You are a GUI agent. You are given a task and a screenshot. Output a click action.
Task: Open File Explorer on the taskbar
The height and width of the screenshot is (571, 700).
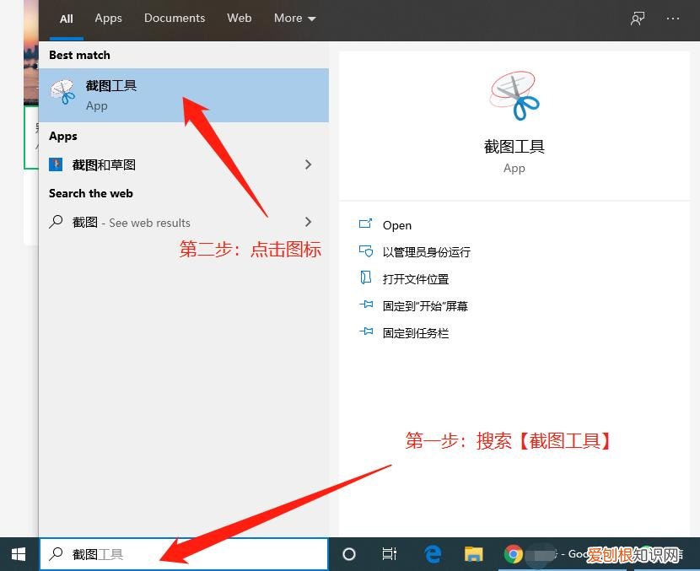click(473, 554)
